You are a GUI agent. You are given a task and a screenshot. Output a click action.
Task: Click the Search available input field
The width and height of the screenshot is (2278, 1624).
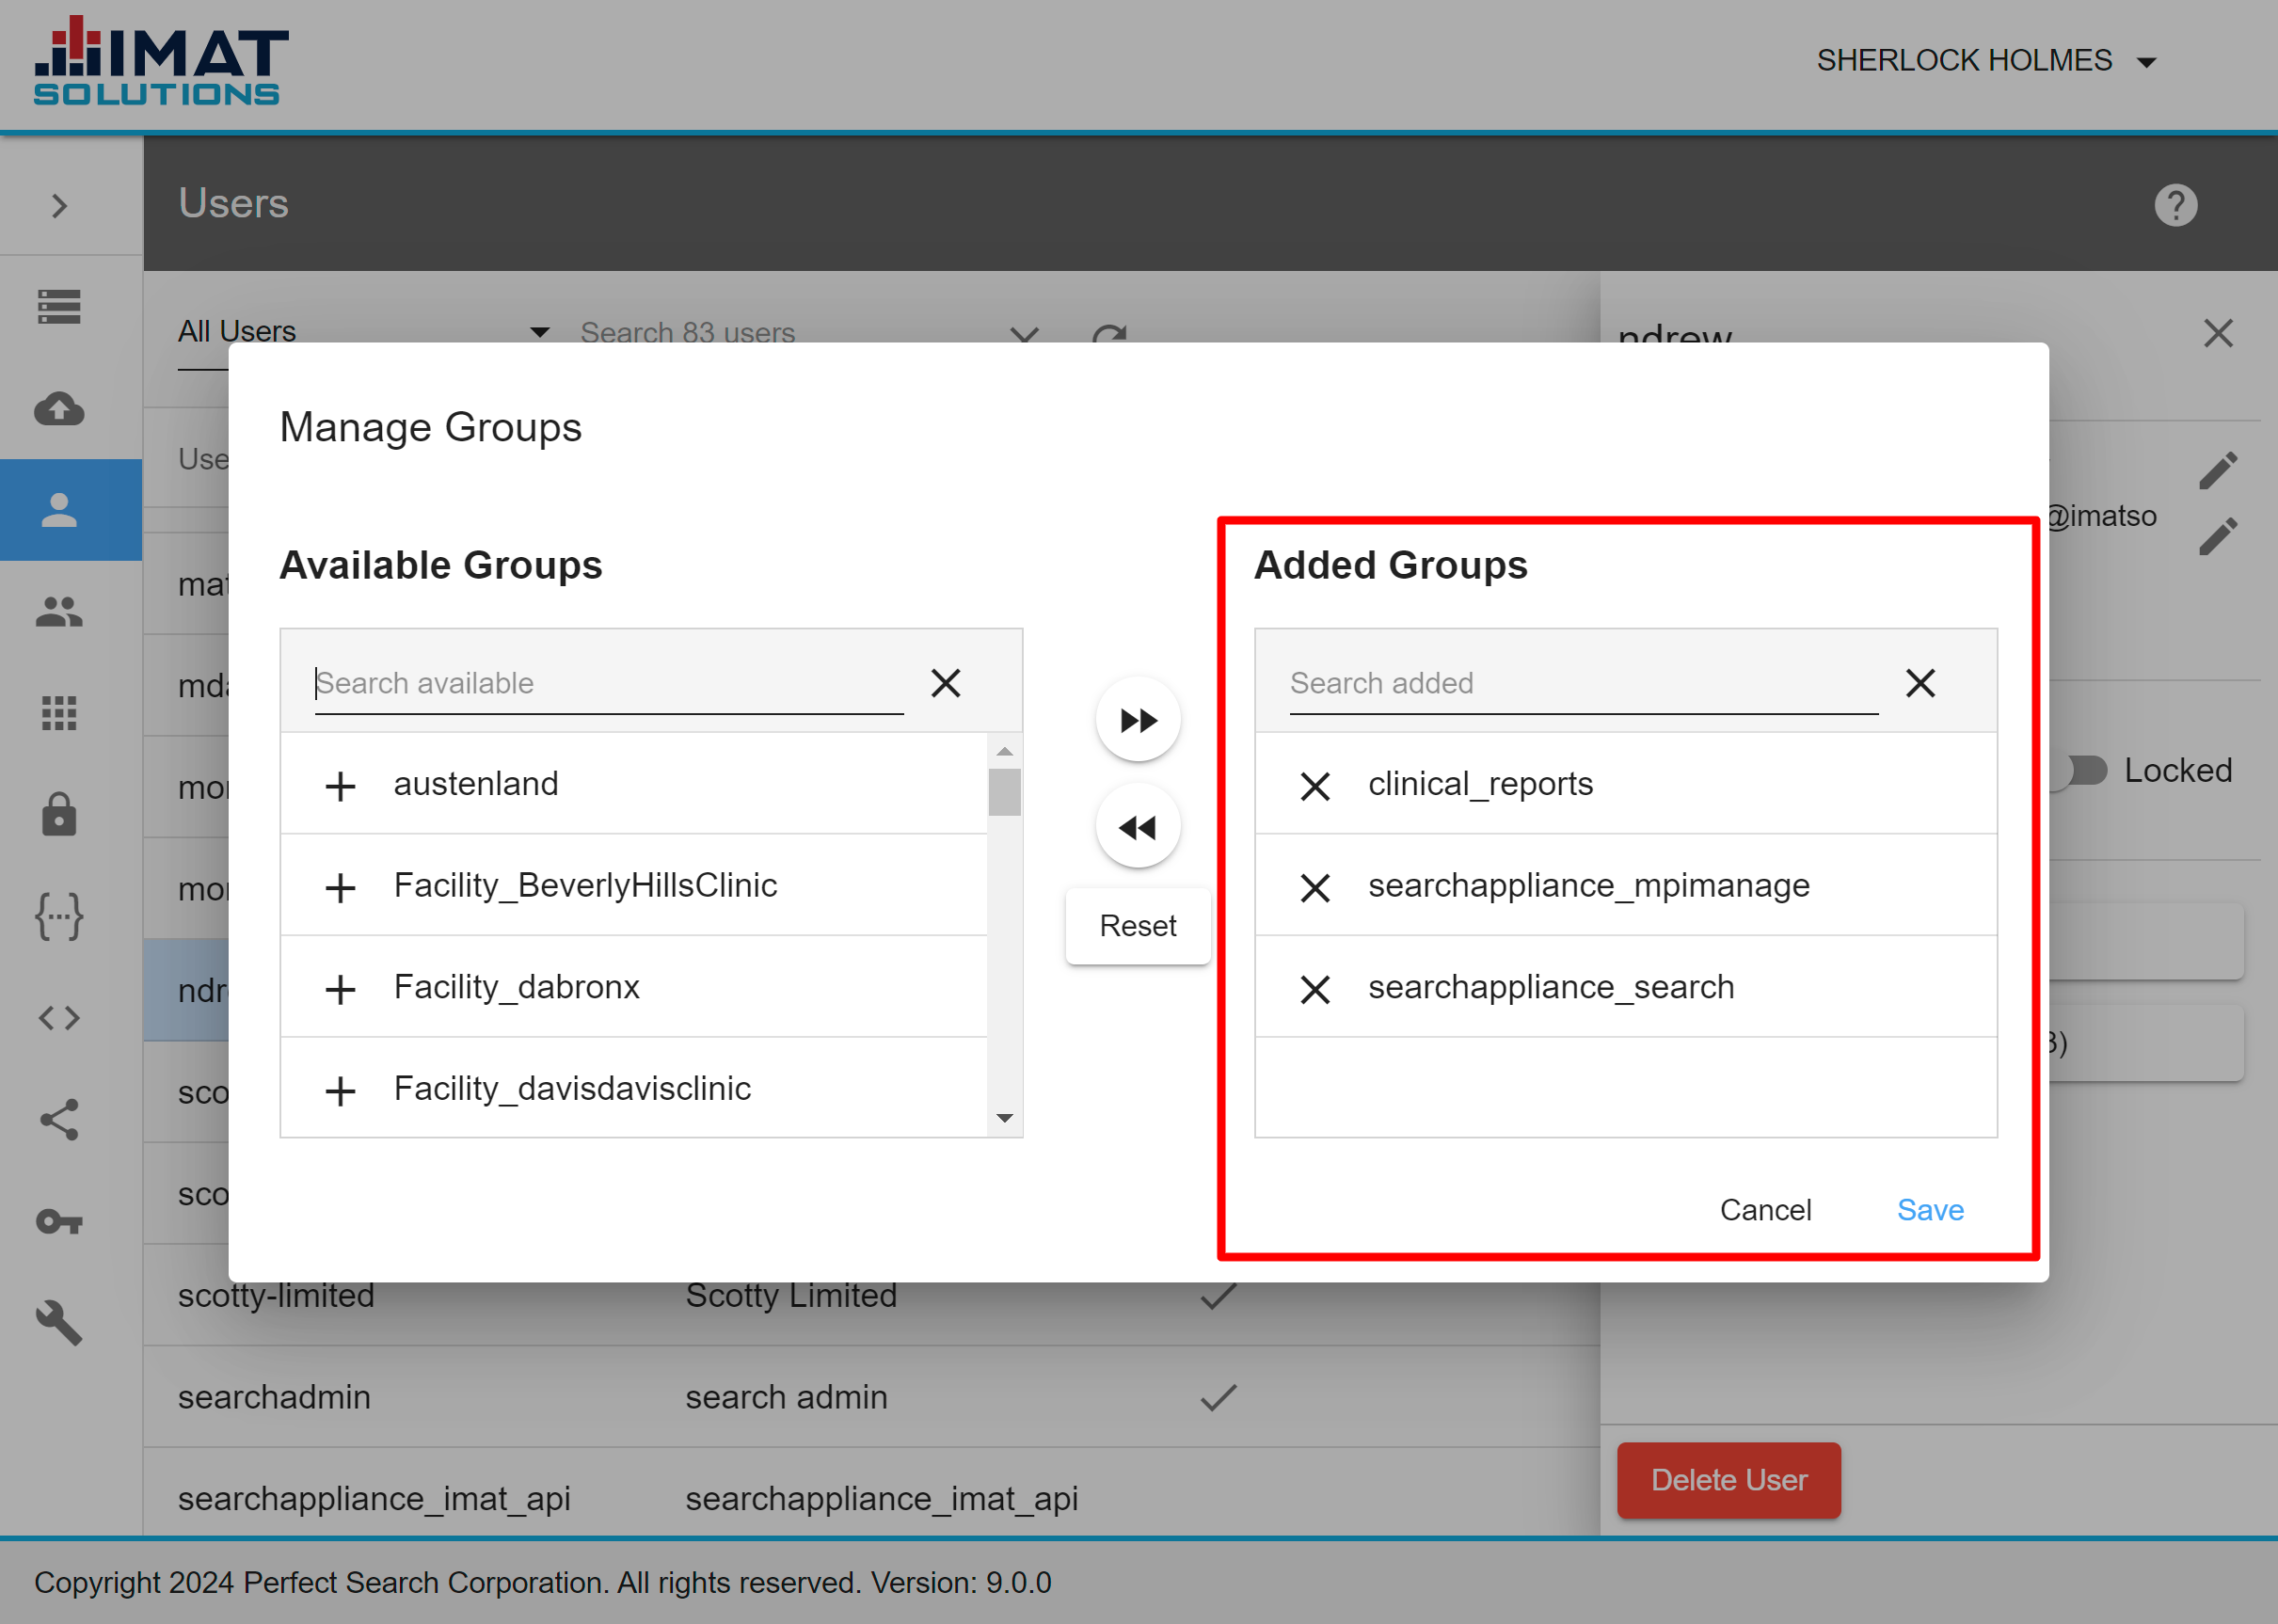pos(608,683)
